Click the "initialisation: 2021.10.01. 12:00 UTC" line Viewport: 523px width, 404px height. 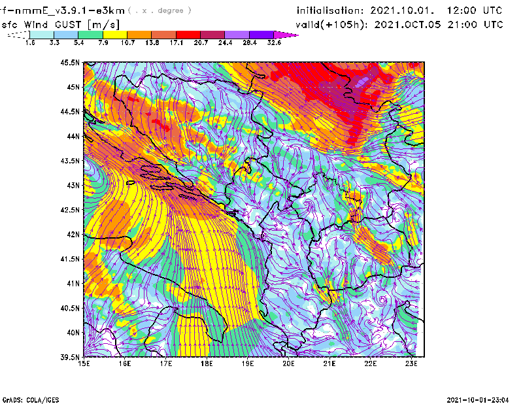(399, 10)
